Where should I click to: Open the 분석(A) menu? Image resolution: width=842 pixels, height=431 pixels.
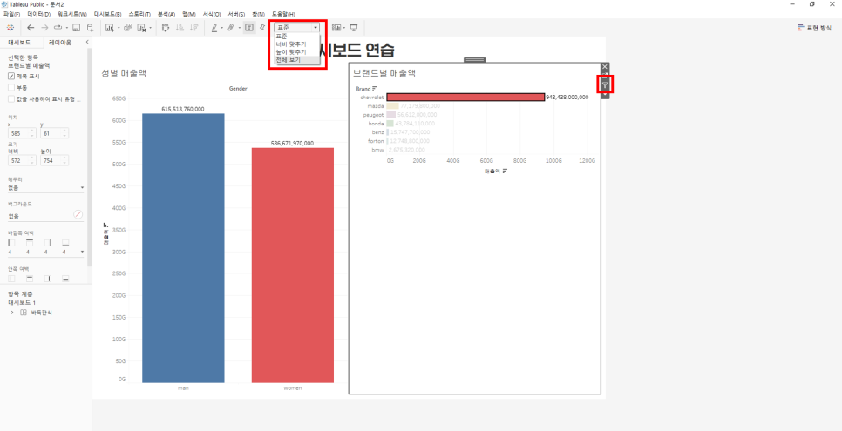[x=166, y=13]
